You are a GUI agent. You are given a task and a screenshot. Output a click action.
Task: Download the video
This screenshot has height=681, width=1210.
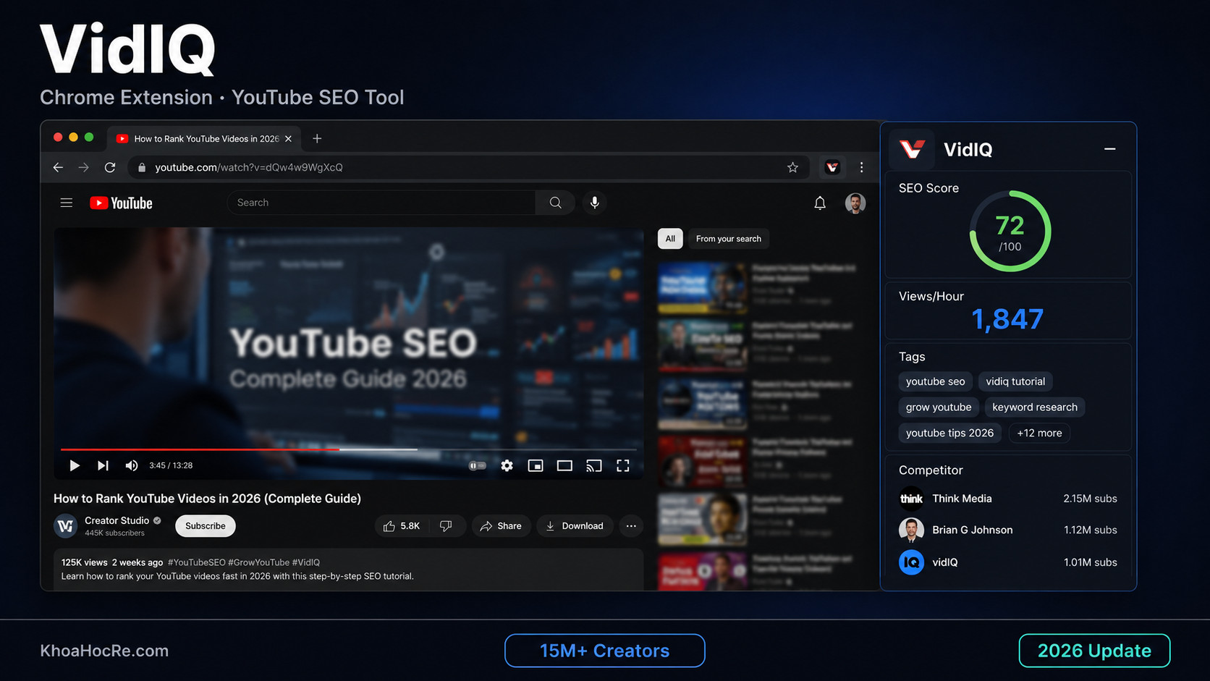(x=575, y=526)
